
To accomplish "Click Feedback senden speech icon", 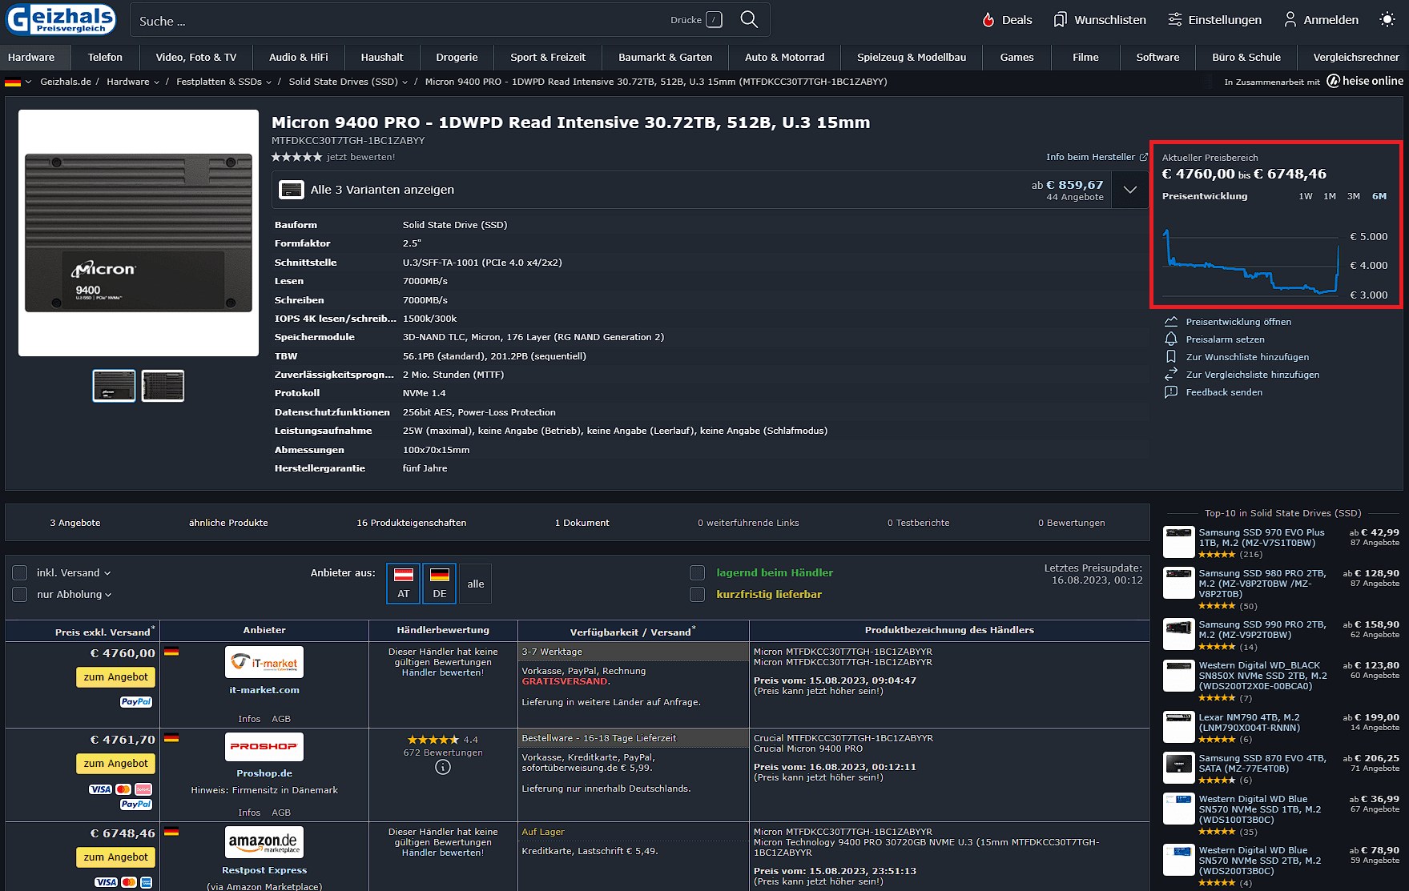I will 1171,392.
